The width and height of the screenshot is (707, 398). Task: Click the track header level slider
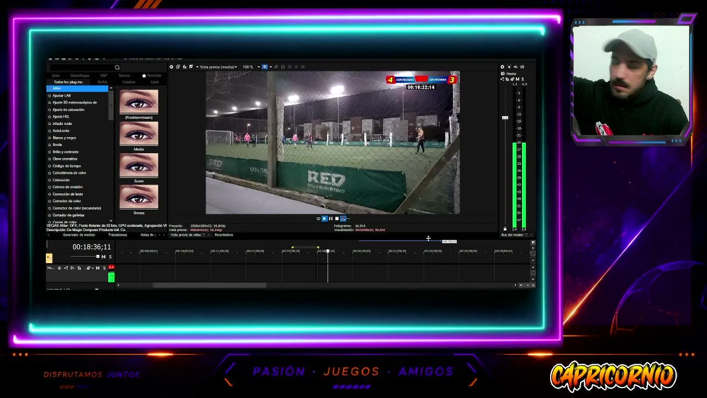(x=85, y=256)
